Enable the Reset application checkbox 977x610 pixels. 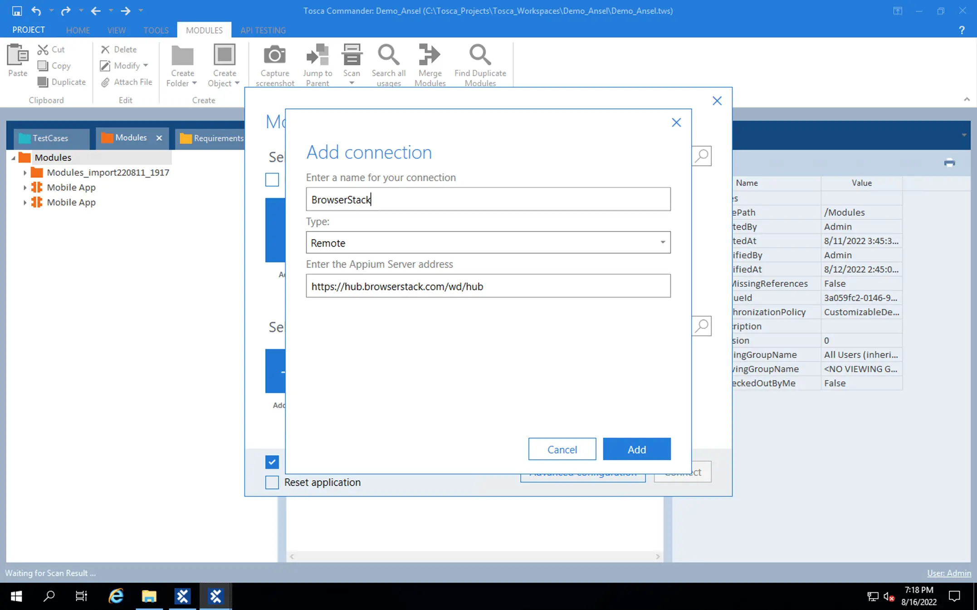point(272,482)
